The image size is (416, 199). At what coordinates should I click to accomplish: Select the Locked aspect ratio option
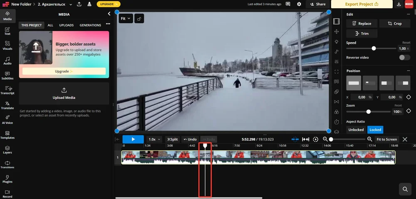pos(375,130)
